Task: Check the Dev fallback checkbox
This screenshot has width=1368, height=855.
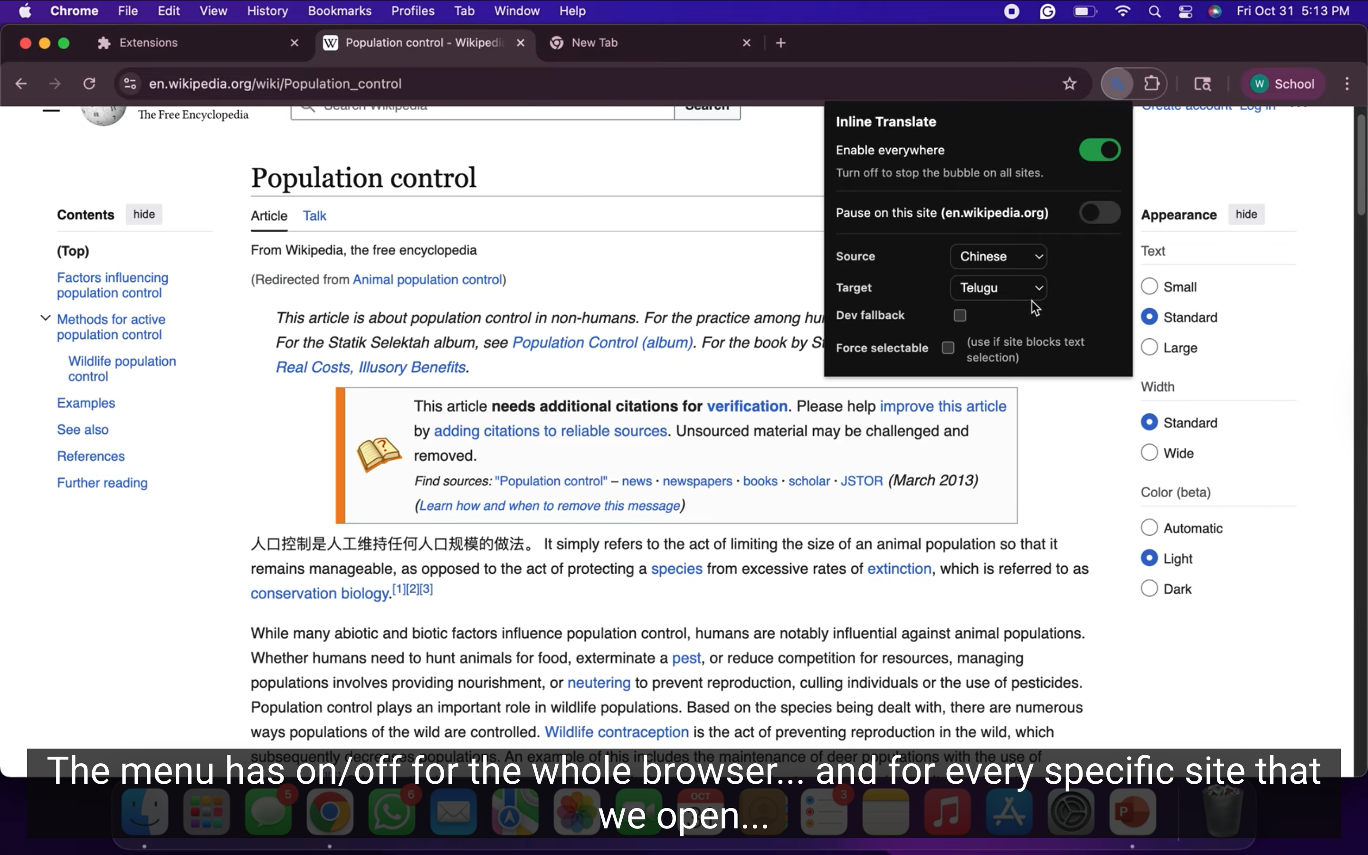Action: (x=959, y=315)
